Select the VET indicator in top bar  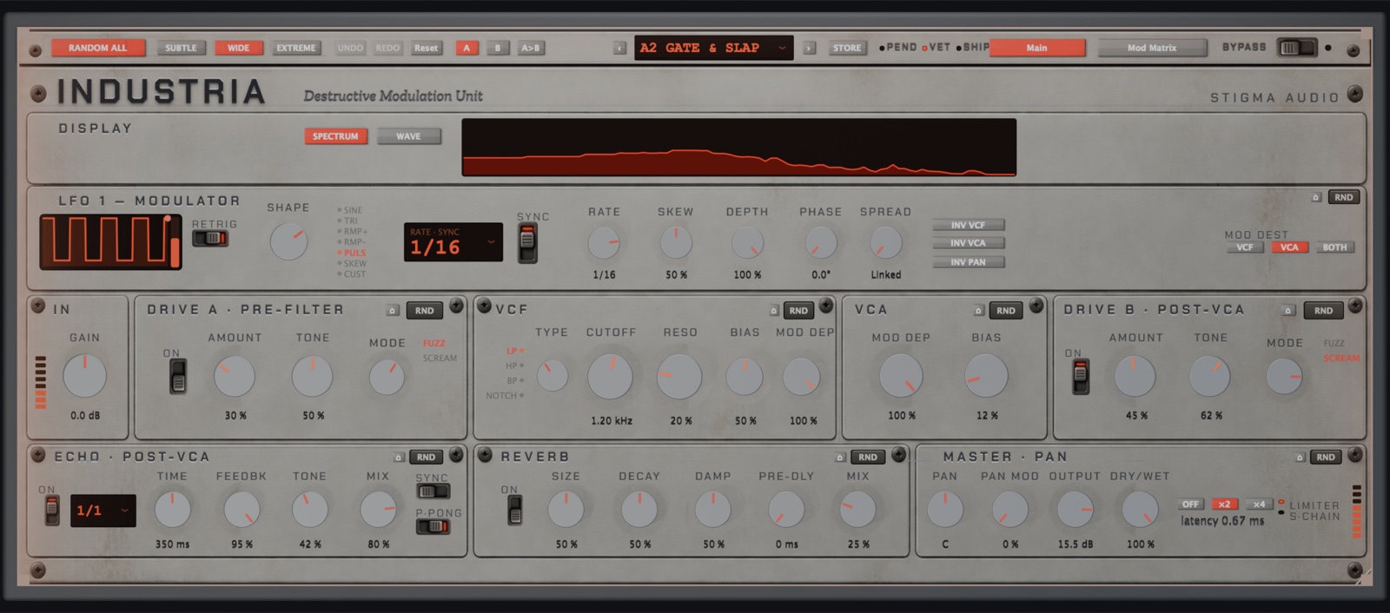point(937,48)
